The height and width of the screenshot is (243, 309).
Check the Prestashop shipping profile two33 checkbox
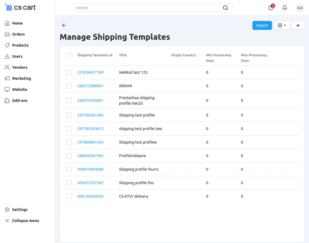point(69,101)
